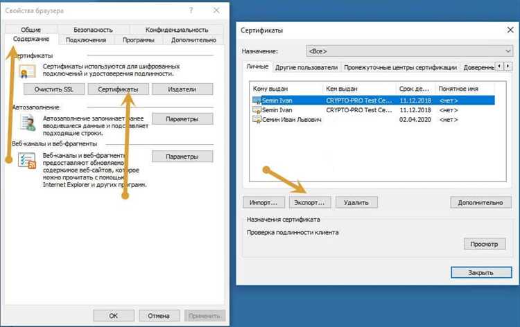Screen dimensions: 520x327
Task: Confirm with the OK button
Action: (x=114, y=316)
